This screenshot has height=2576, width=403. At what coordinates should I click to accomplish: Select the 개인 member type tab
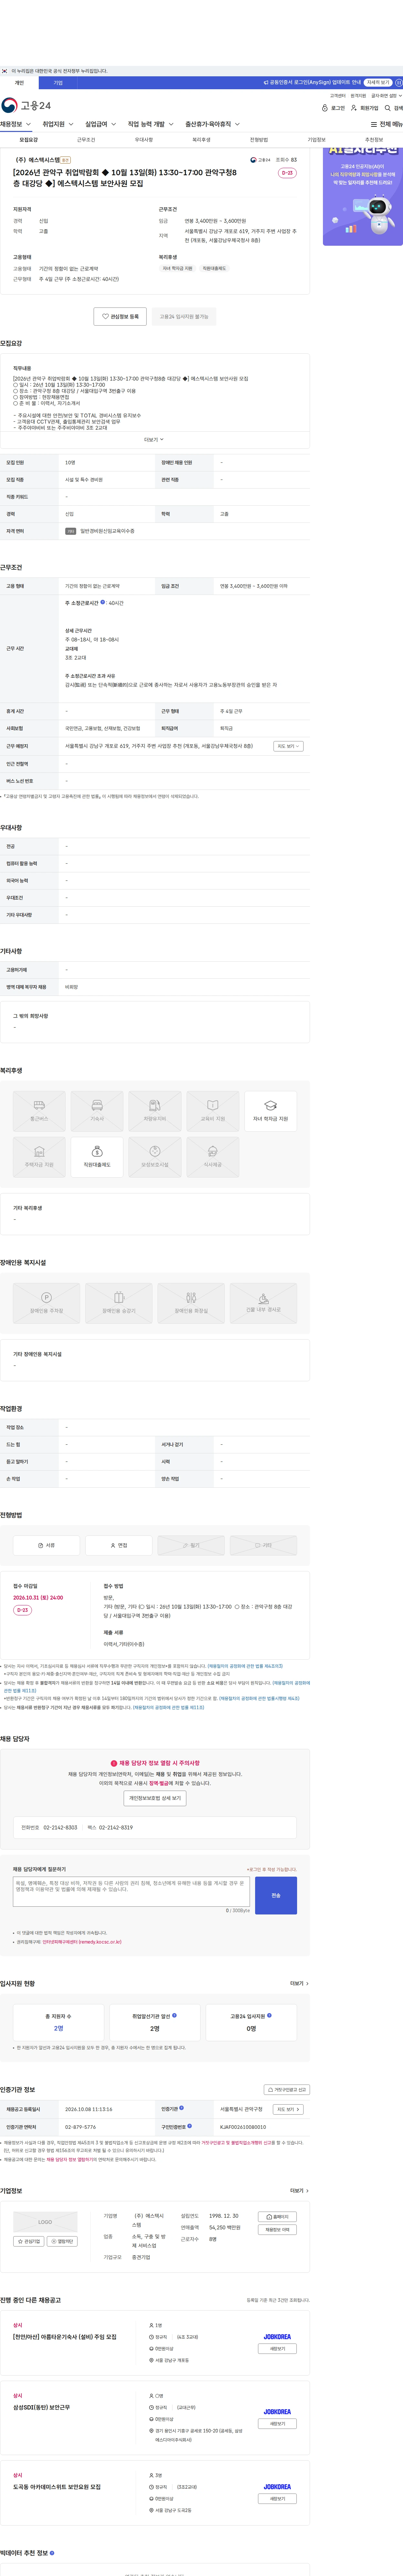point(19,83)
